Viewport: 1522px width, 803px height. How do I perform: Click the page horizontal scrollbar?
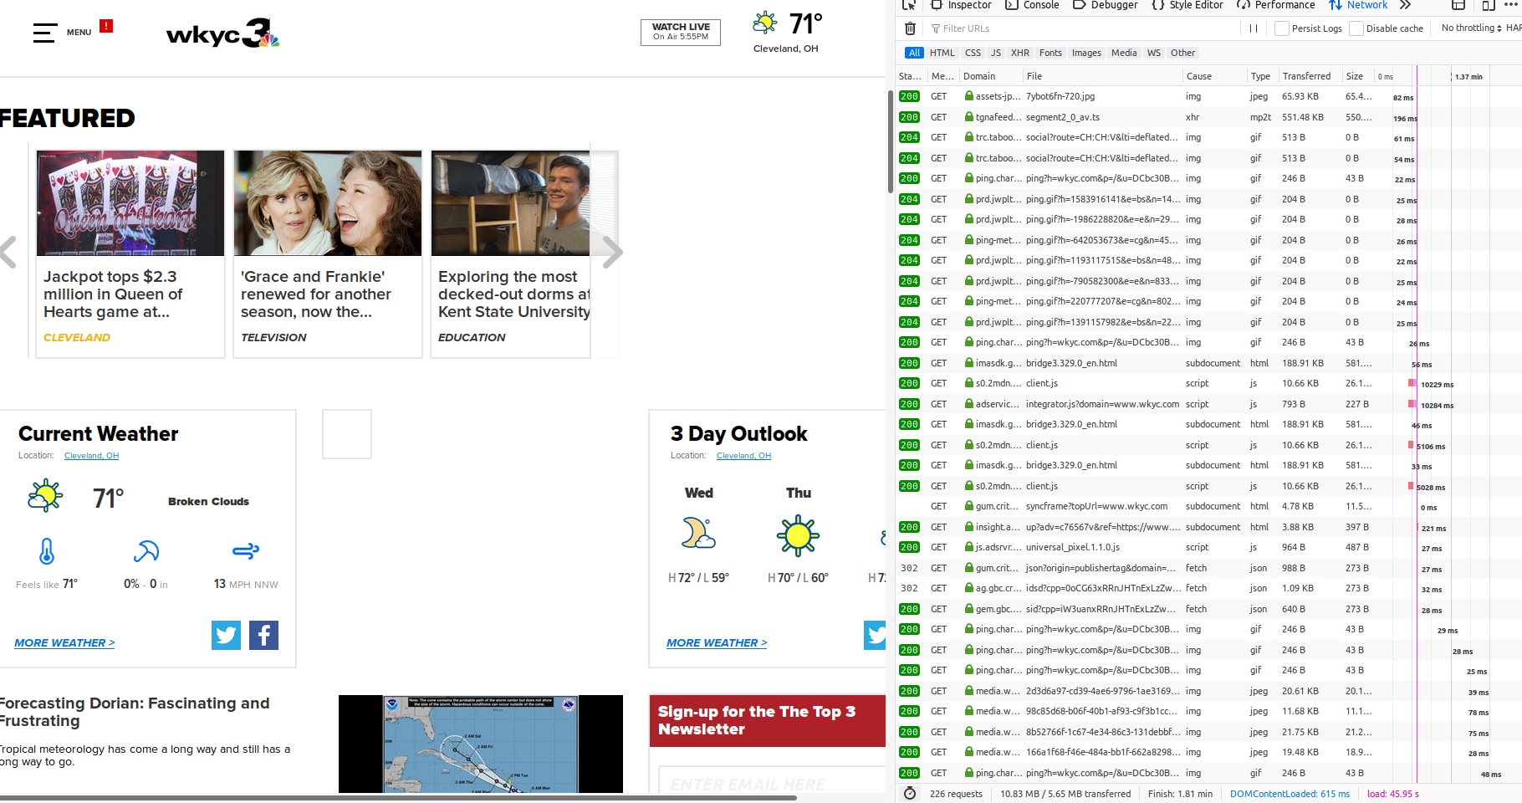[x=398, y=798]
